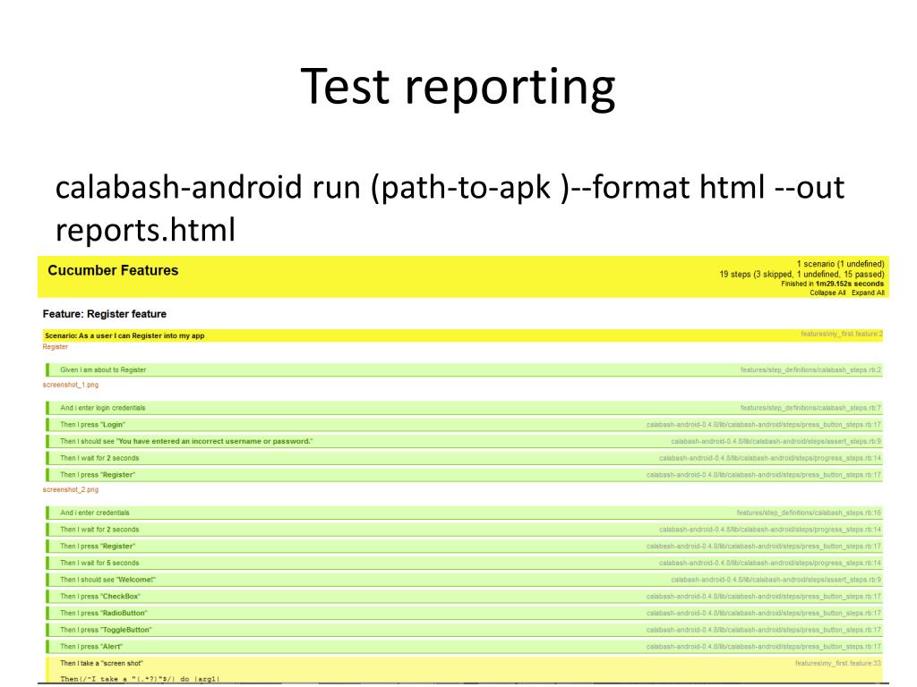Select the 'Cucumber Features' heading
Image resolution: width=917 pixels, height=687 pixels.
113,270
